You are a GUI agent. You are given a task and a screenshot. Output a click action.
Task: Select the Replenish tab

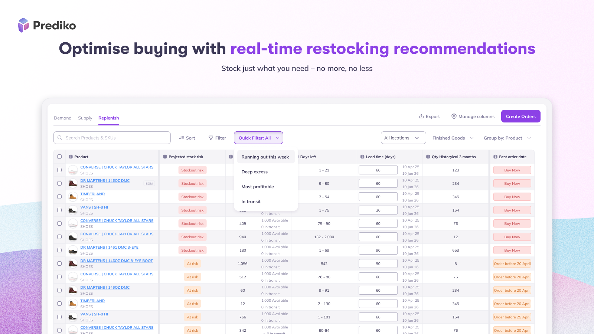coord(109,118)
